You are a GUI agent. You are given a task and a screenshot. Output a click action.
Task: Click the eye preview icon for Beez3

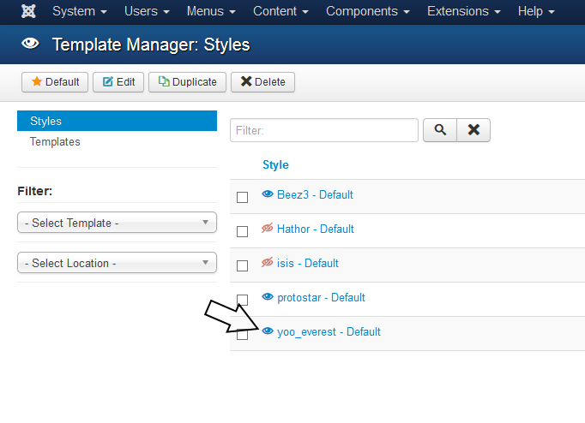click(x=268, y=194)
